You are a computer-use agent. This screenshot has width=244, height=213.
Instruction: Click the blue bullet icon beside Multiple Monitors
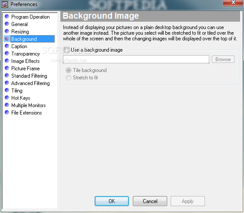7,105
